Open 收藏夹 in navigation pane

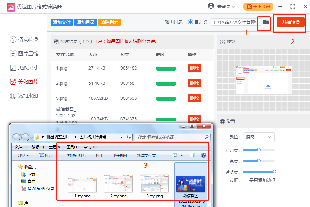[x=27, y=167]
